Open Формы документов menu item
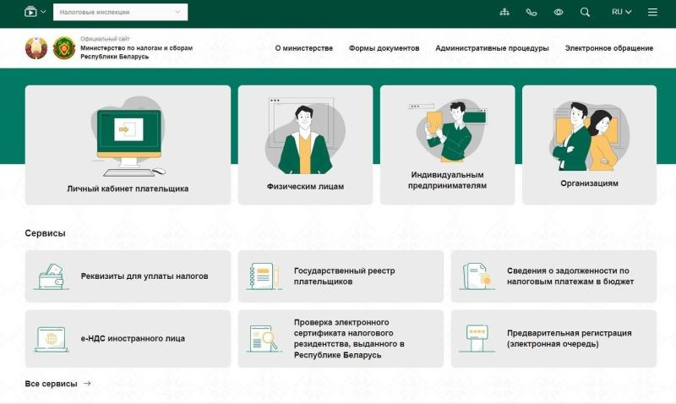 pyautogui.click(x=384, y=48)
